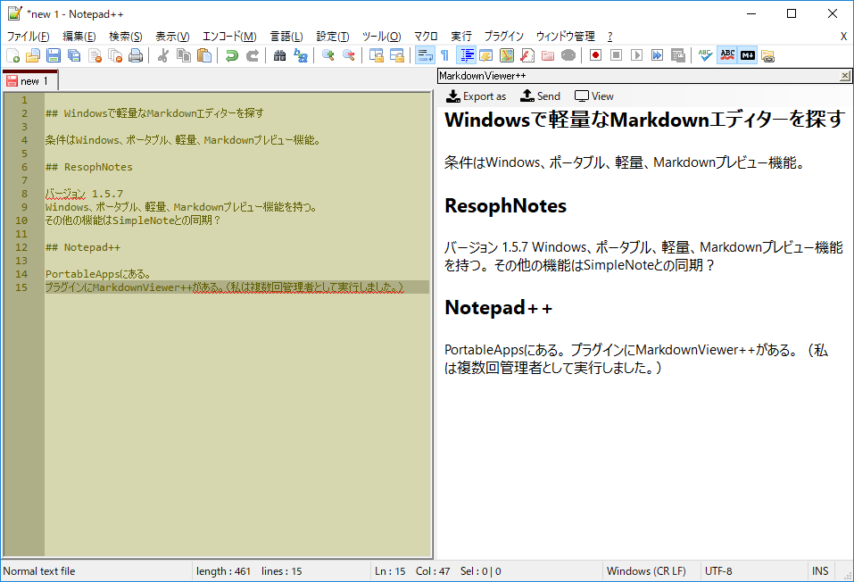The image size is (854, 582).
Task: Create a new file with toolbar icon
Action: click(12, 55)
